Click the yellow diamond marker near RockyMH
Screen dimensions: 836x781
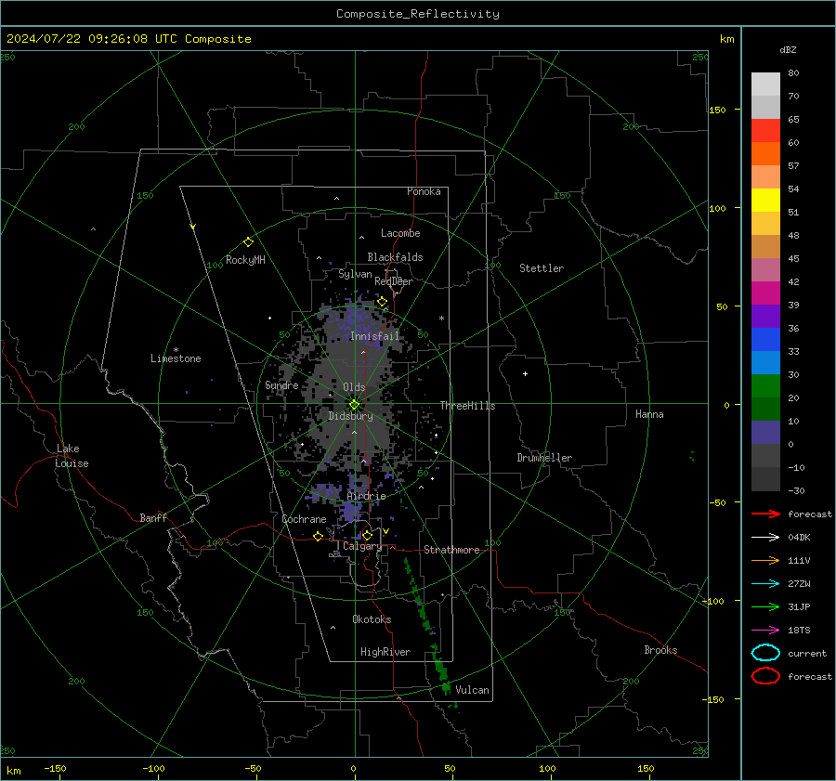[x=248, y=242]
